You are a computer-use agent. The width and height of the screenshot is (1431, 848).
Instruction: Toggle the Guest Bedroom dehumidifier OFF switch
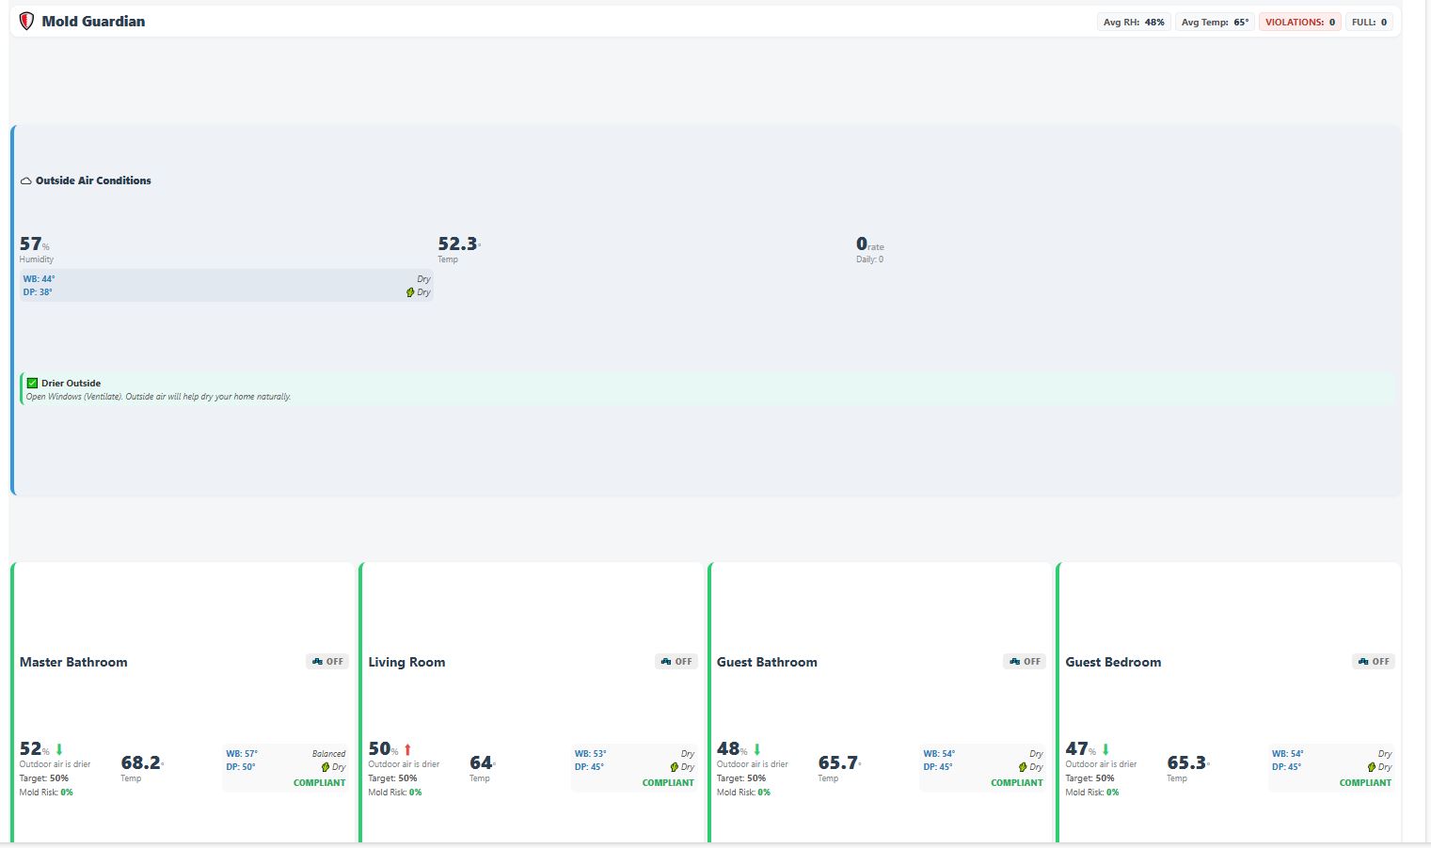click(1374, 662)
